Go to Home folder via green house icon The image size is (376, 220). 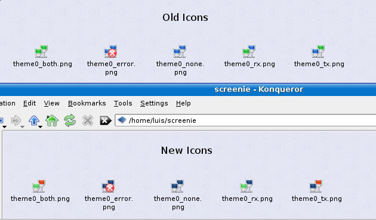(x=52, y=120)
